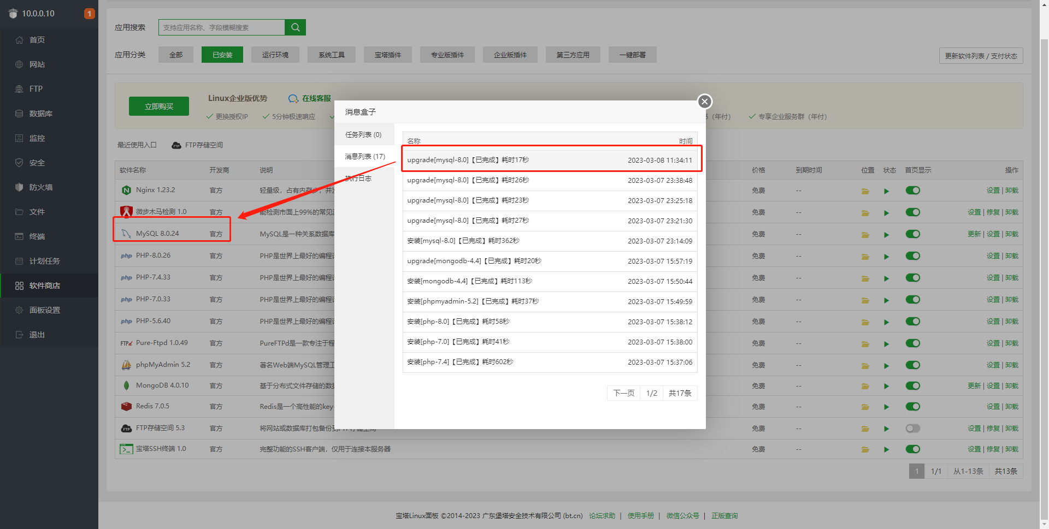1049x529 pixels.
Task: Click the 微步木马检测 shield icon
Action: (126, 211)
